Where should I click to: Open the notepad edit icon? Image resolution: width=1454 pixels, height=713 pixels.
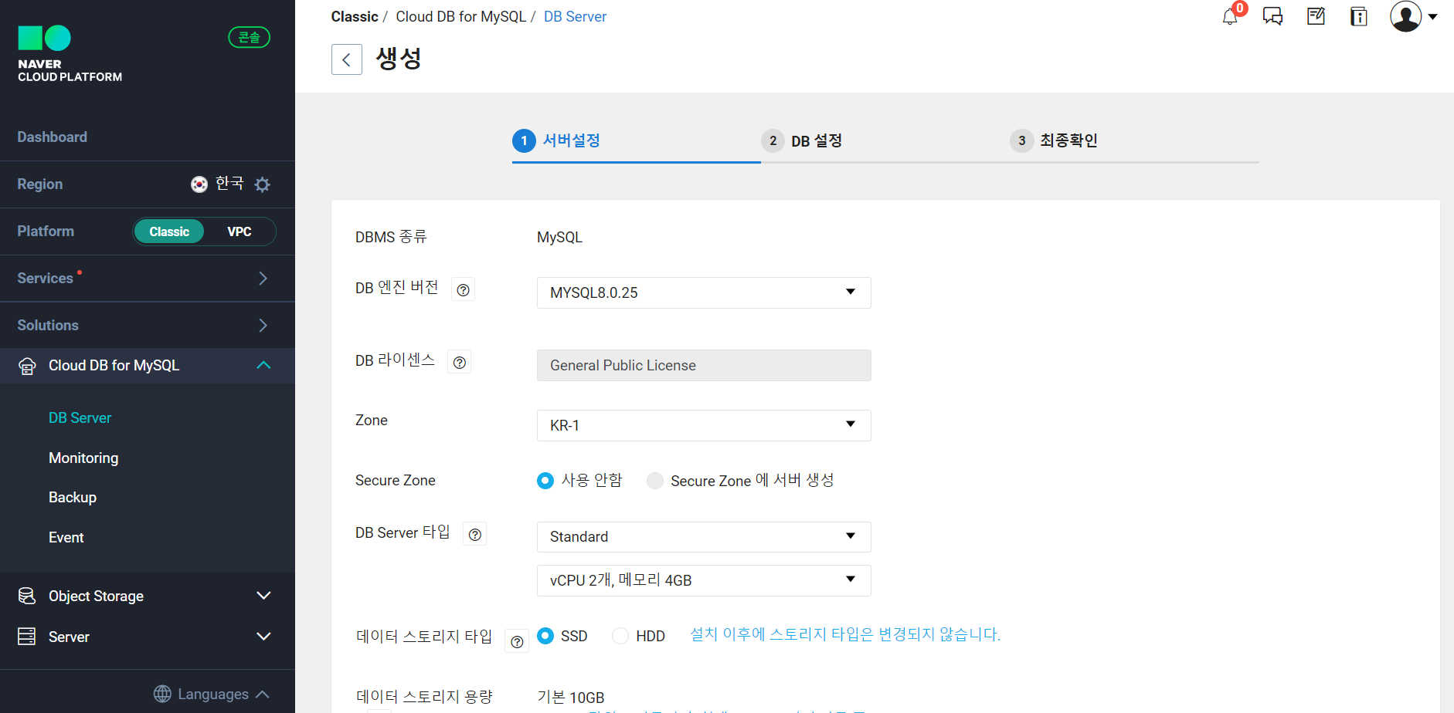click(x=1316, y=16)
